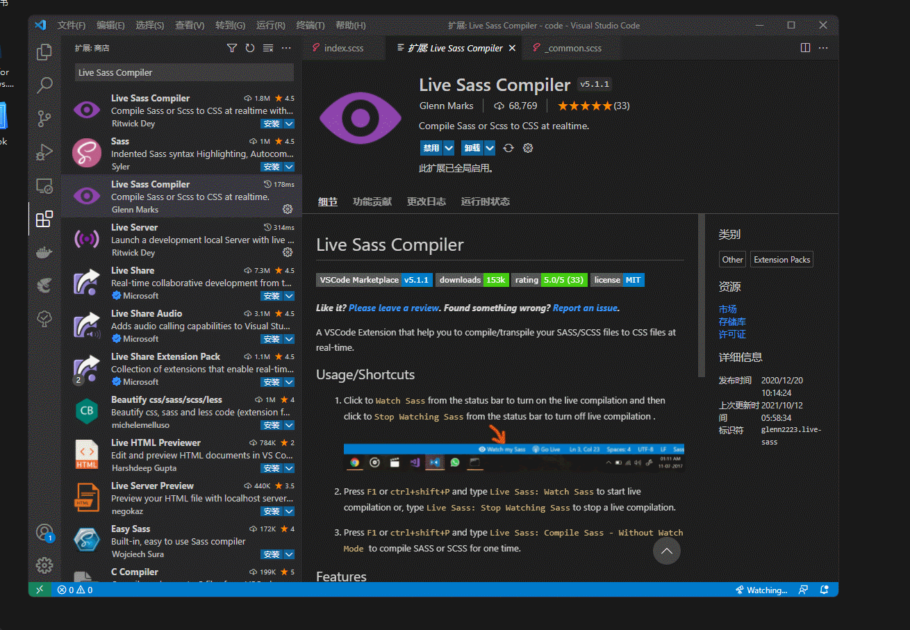Screen dimensions: 910x630
Task: Open the Please leave a review link
Action: (394, 308)
